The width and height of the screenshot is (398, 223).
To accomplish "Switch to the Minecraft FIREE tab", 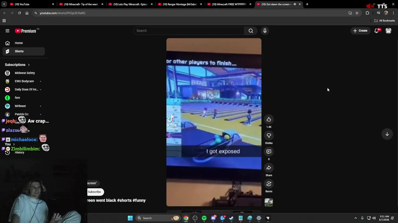I will coord(229,4).
